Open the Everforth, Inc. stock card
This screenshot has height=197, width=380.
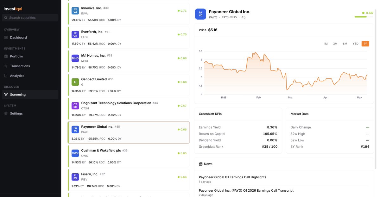129,37
